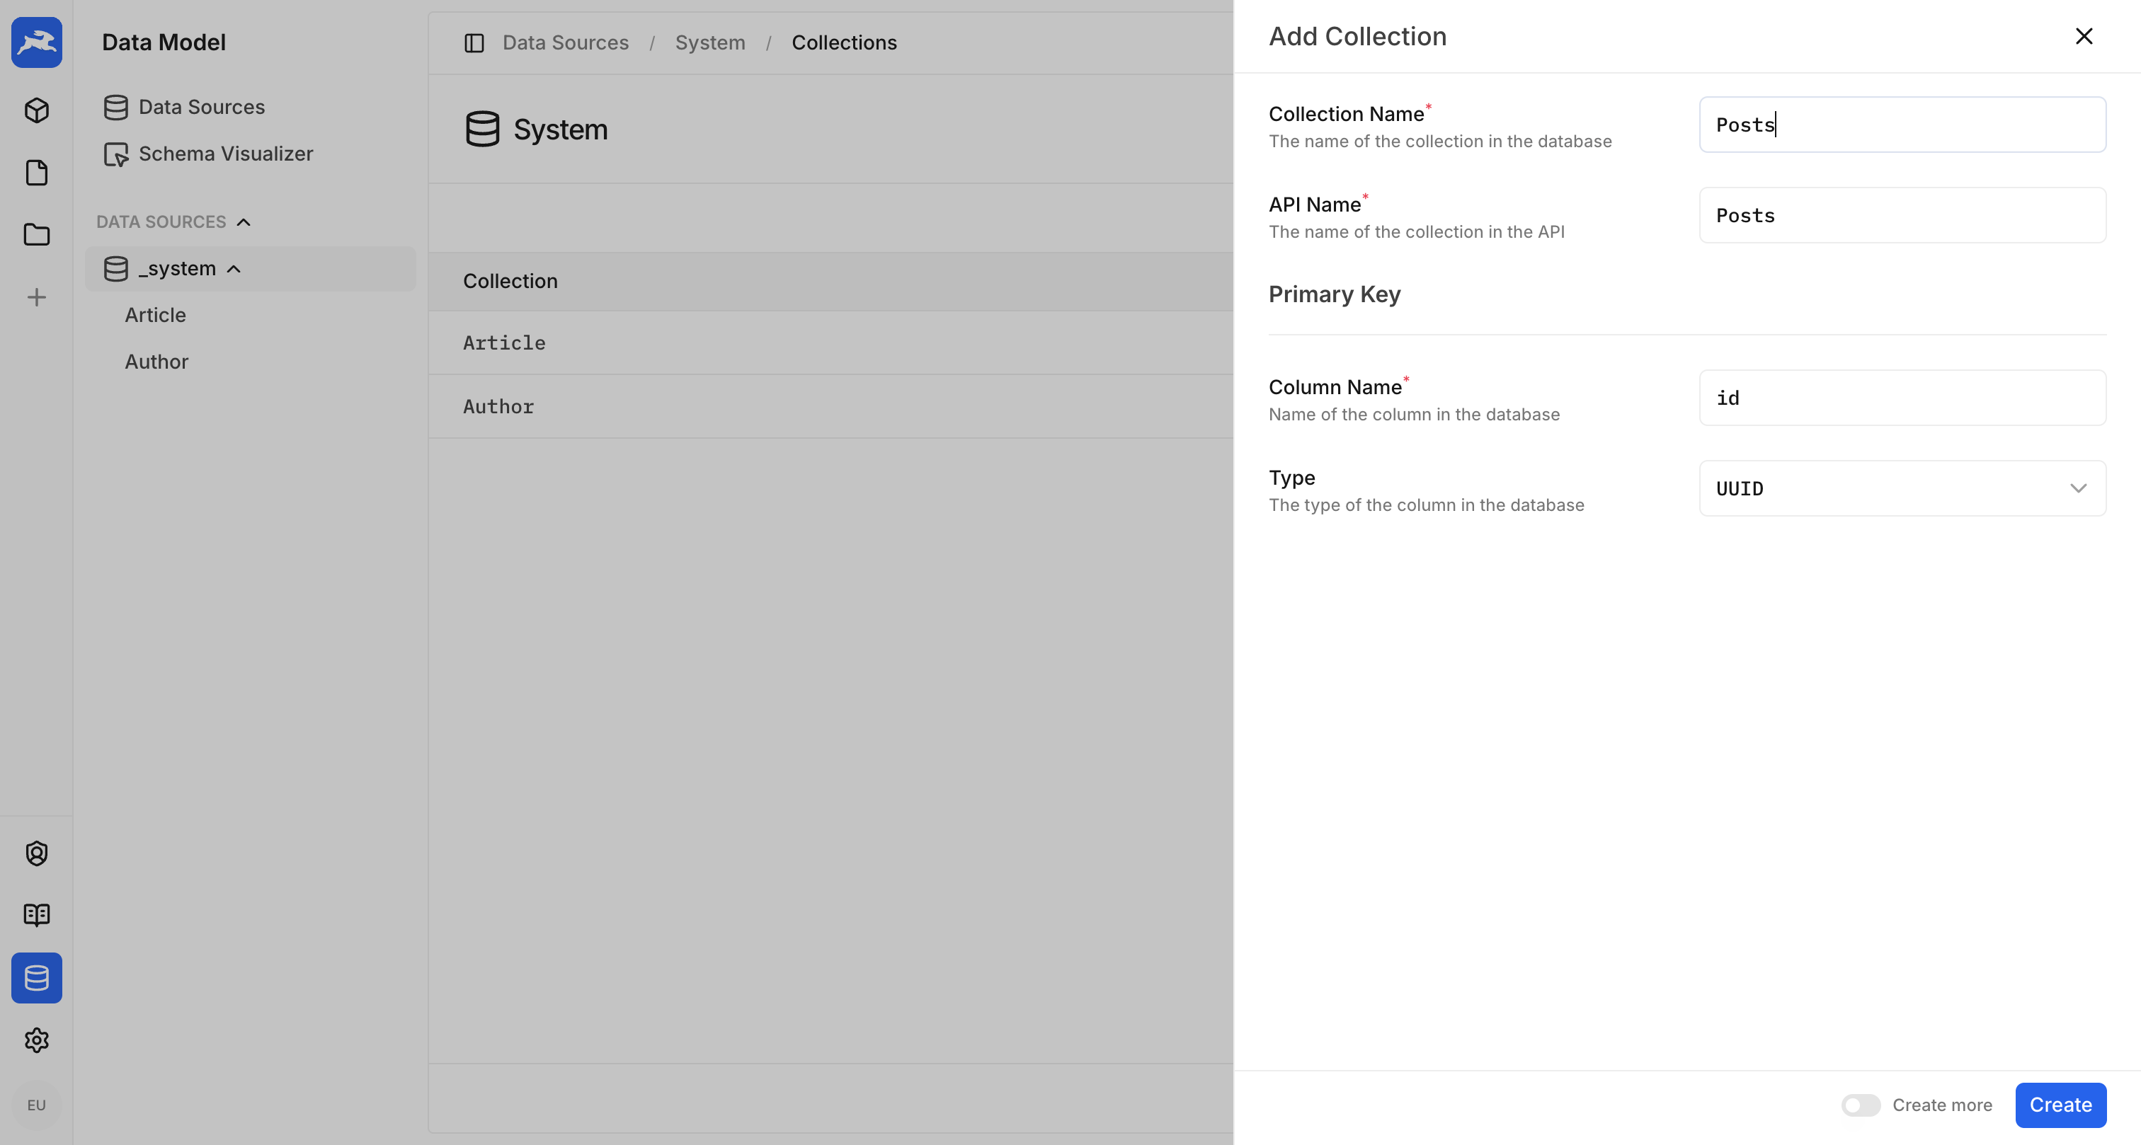The width and height of the screenshot is (2141, 1145).
Task: Navigate to System via breadcrumb
Action: 711,42
